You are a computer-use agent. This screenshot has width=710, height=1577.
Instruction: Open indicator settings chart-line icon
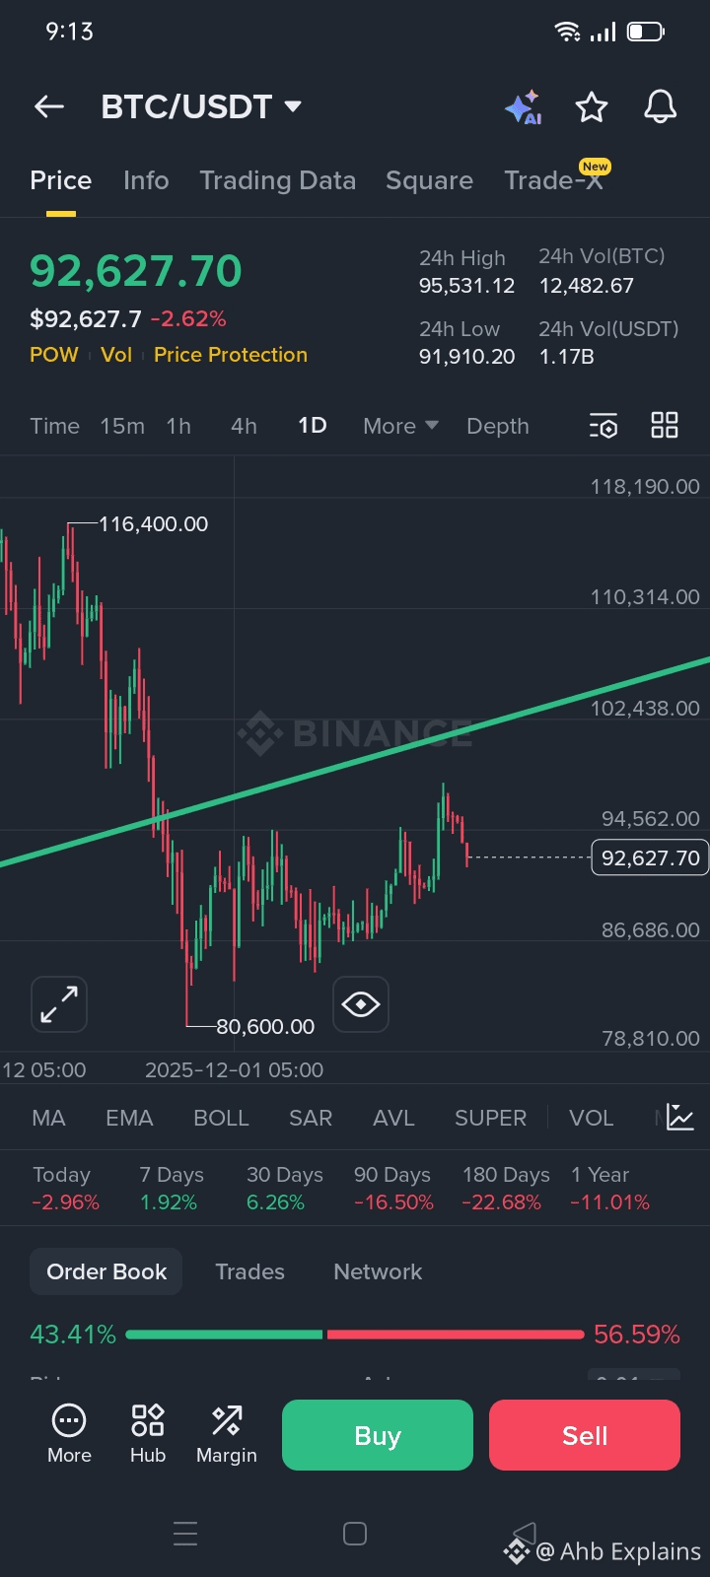(x=680, y=1117)
